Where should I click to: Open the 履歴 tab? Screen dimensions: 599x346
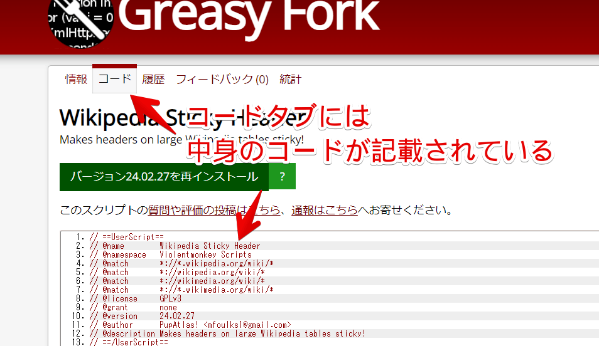tap(153, 80)
